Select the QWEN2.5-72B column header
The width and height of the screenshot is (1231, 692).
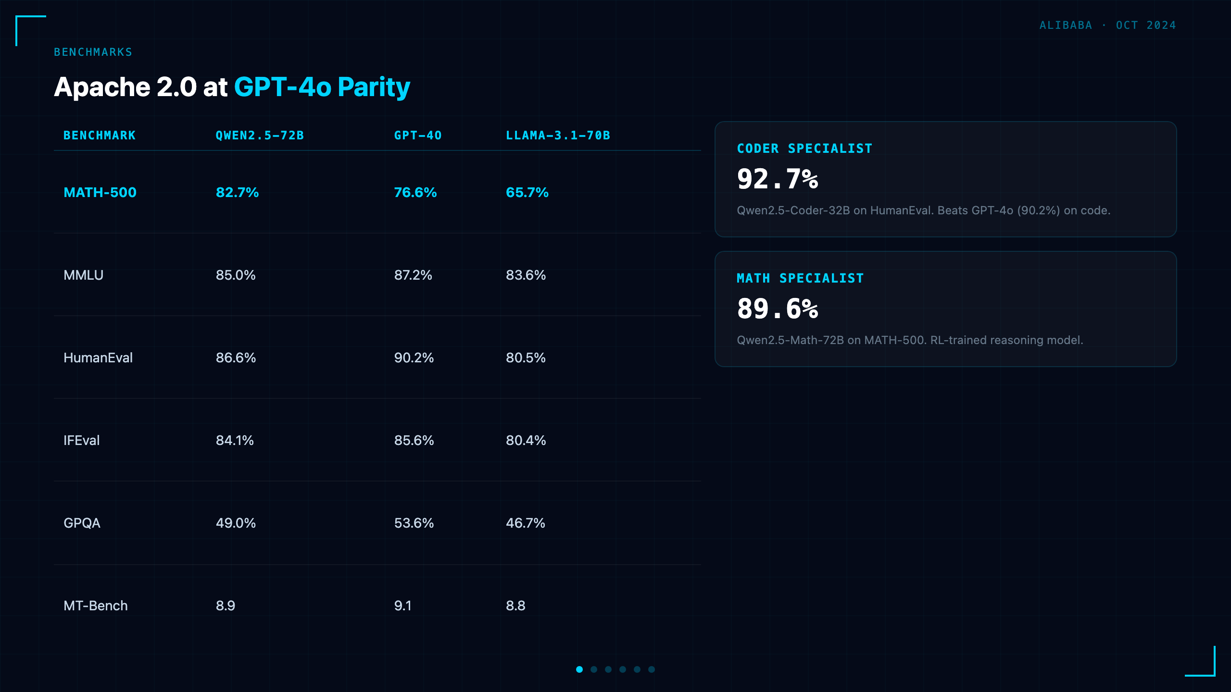point(260,136)
